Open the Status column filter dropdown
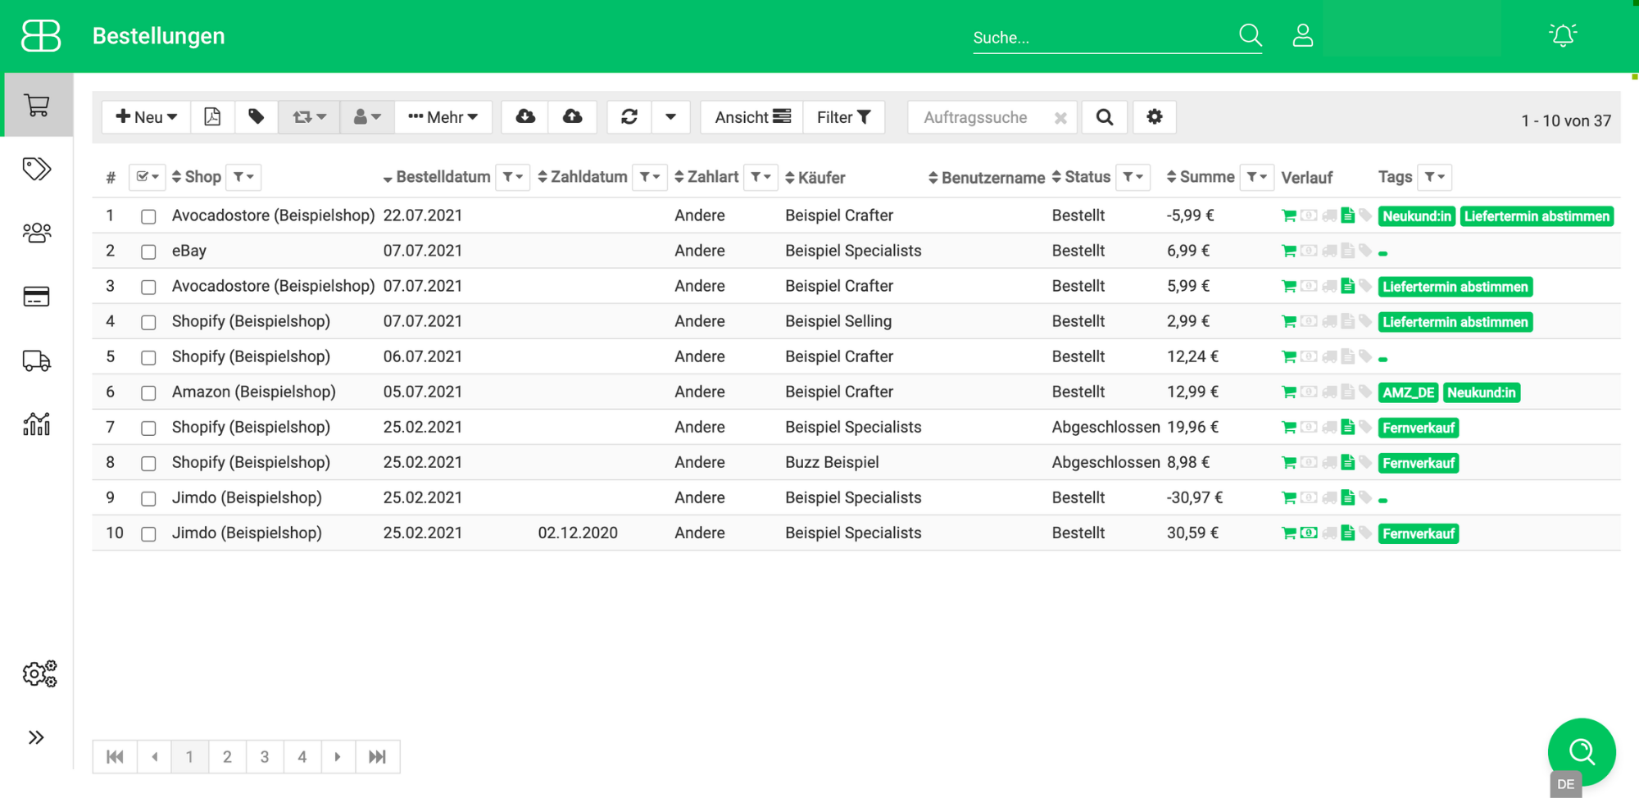1639x798 pixels. [1133, 177]
